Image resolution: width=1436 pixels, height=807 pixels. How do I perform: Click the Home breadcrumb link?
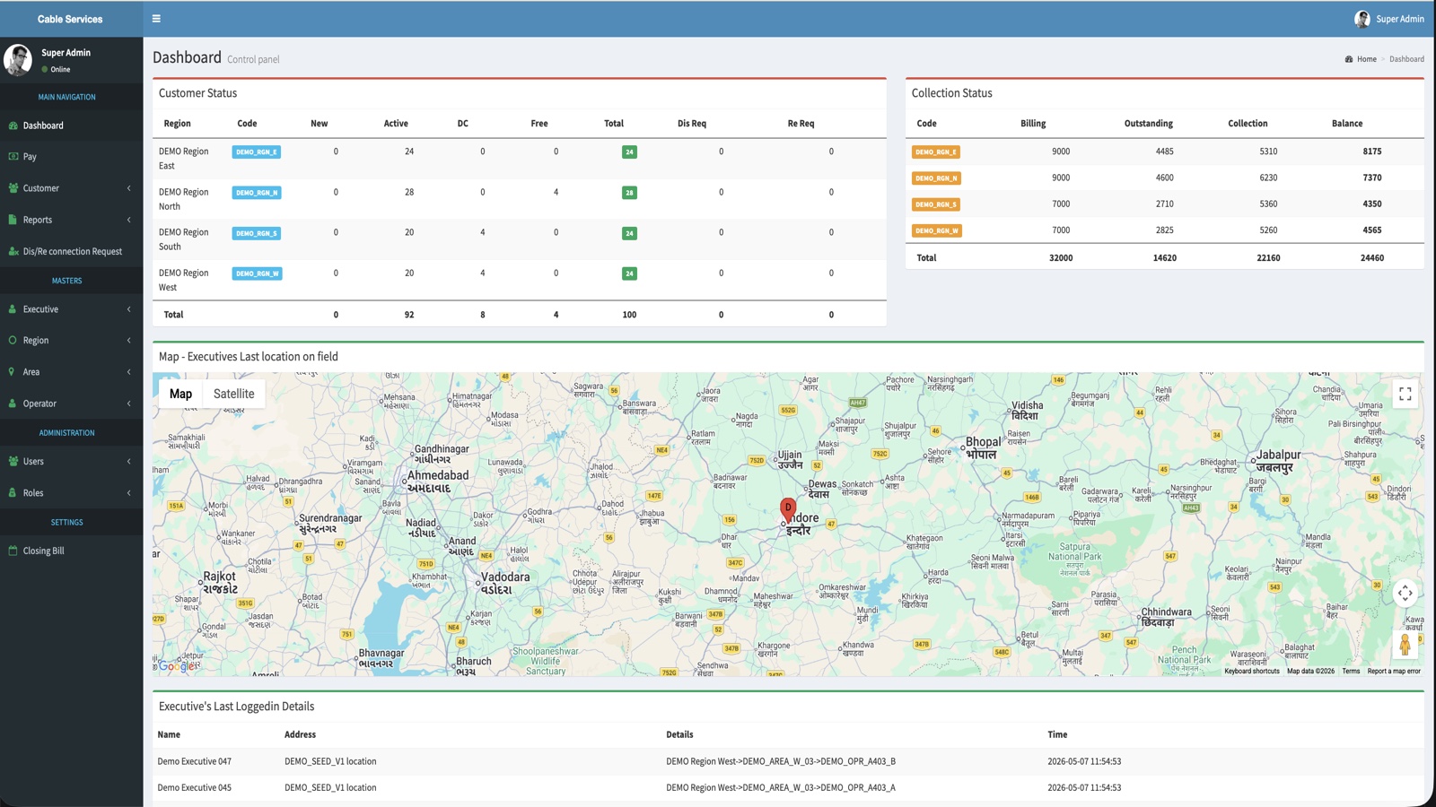(1366, 59)
